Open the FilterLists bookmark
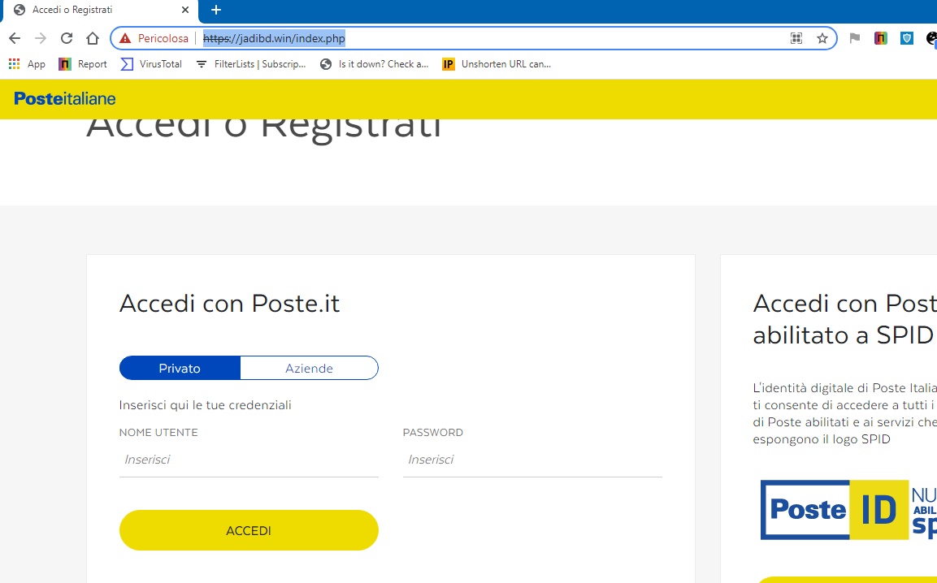 tap(251, 64)
